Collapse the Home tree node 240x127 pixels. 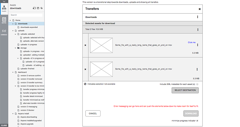click(x=10, y=20)
